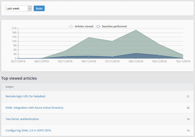Click the 03/11/2018 axis date label

point(18,61)
